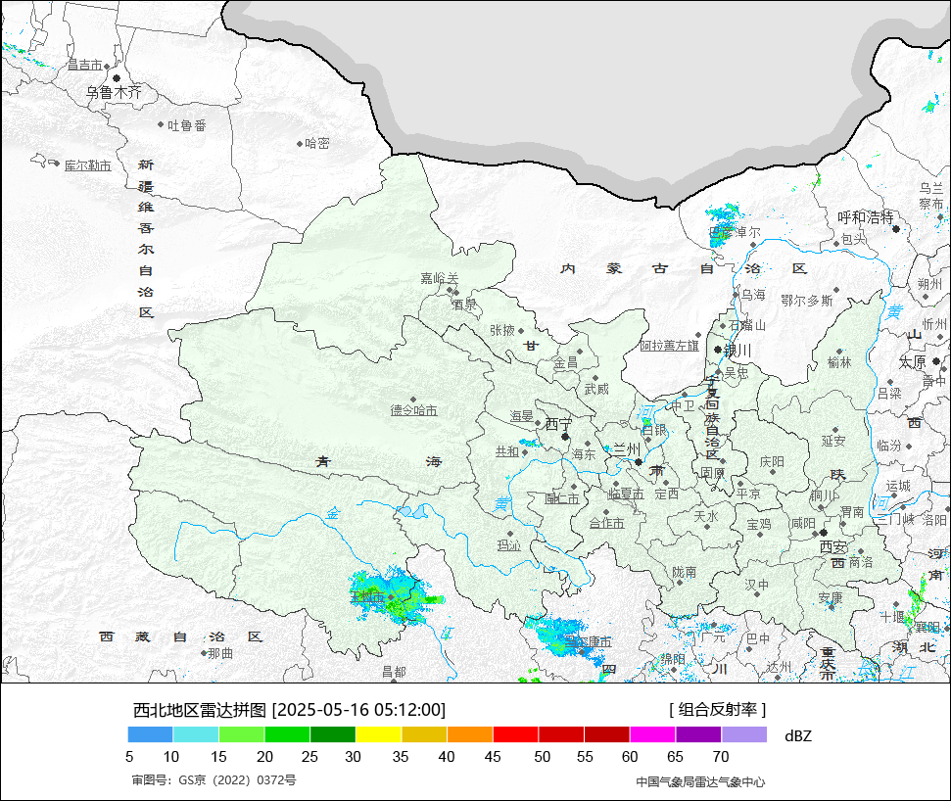Click the 审图号 GS京(2022)0372号 text
The image size is (951, 801).
[214, 779]
